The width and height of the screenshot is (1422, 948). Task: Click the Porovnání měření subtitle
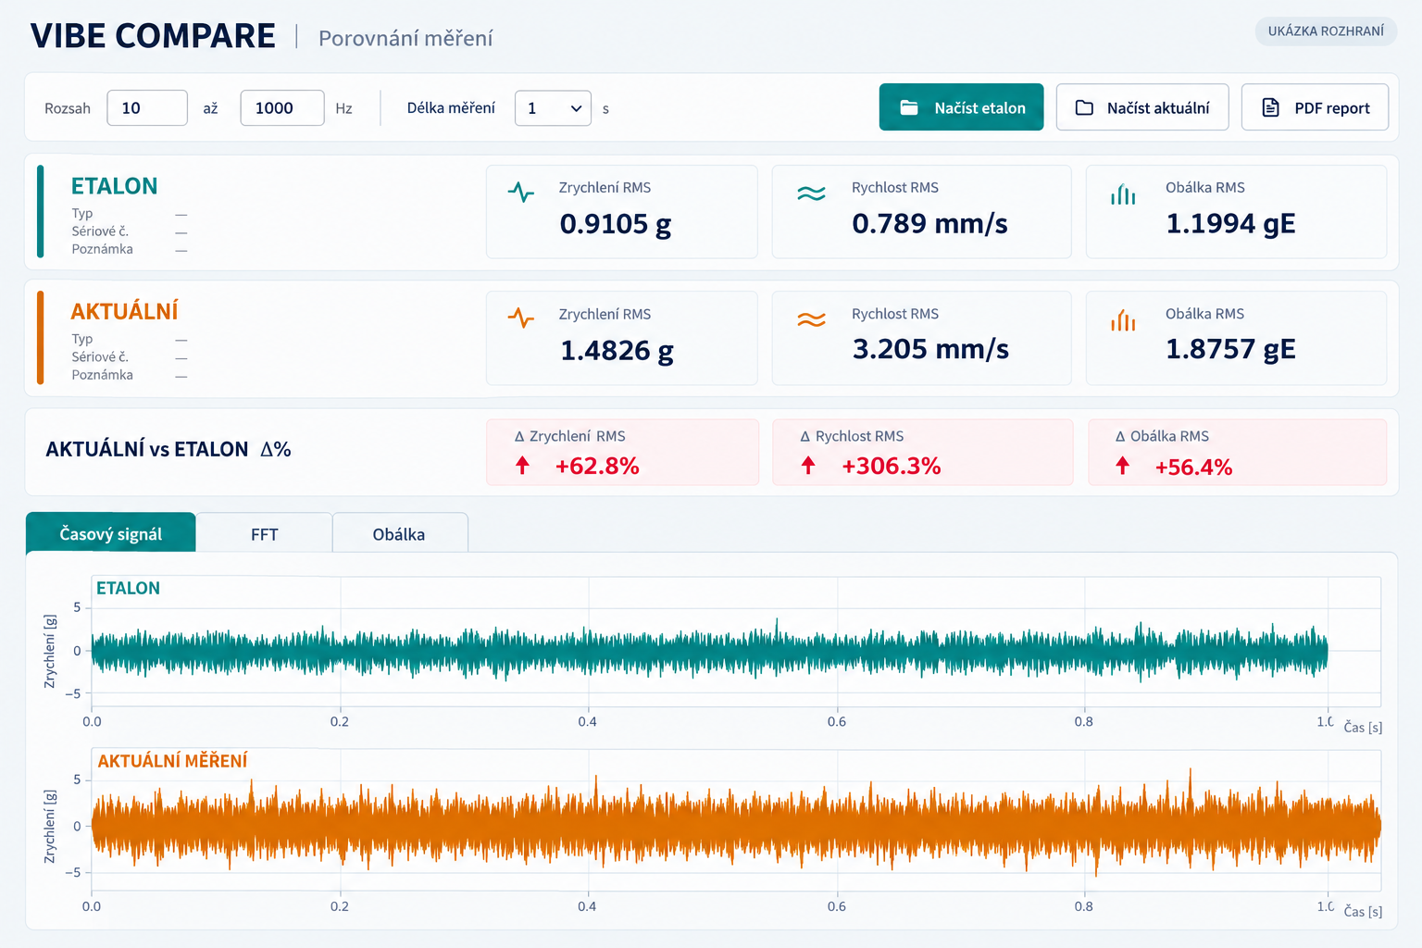[x=405, y=38]
